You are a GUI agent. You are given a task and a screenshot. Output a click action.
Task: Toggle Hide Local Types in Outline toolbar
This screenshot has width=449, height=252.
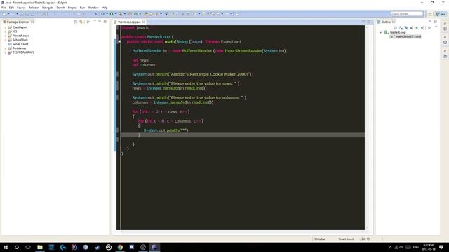pos(422,28)
